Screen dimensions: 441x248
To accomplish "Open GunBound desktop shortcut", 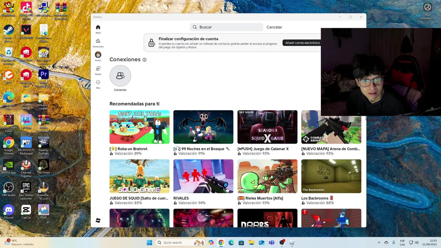I will (x=9, y=9).
